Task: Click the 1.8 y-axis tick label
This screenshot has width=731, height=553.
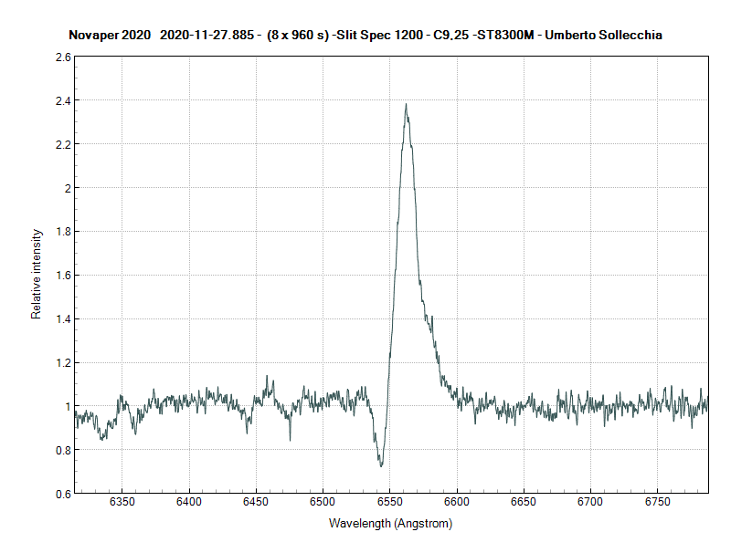Action: tap(63, 232)
